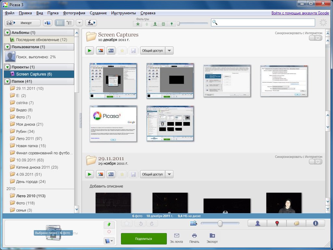This screenshot has width=333, height=250.
Task: Show the Places map pin panel
Action: click(277, 223)
